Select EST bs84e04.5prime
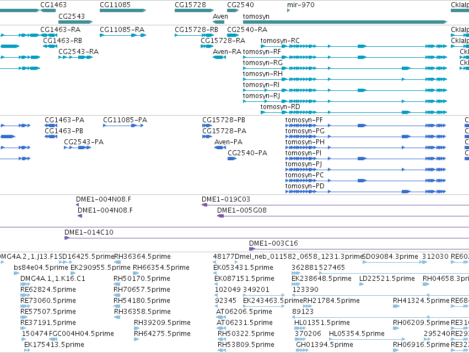 (x=17, y=273)
